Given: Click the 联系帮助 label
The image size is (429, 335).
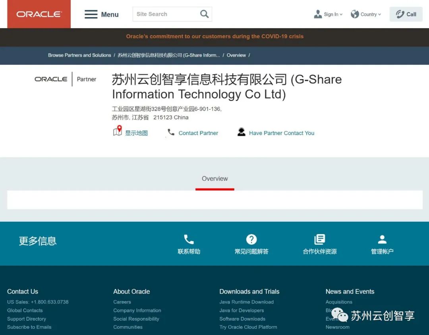Looking at the screenshot, I should pos(189,252).
